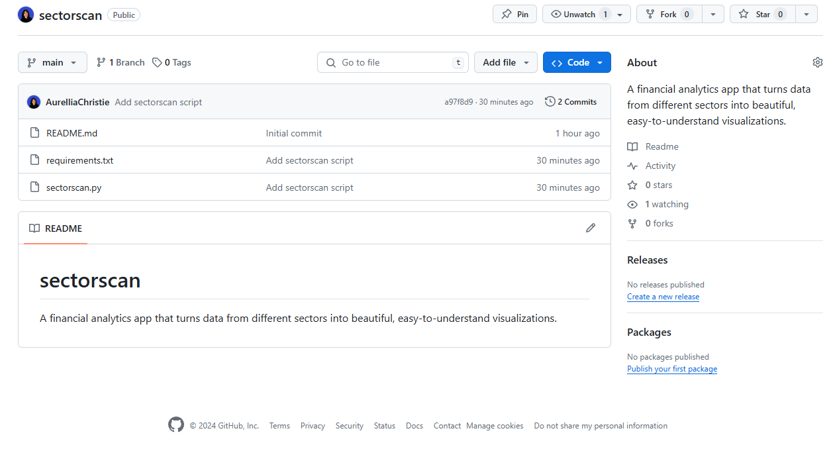
Task: Open the main branch dropdown
Action: pyautogui.click(x=52, y=62)
